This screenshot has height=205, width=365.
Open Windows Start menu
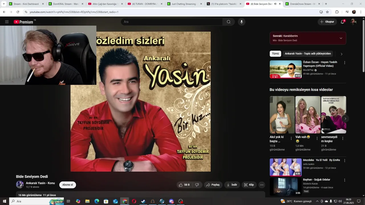[4, 201]
